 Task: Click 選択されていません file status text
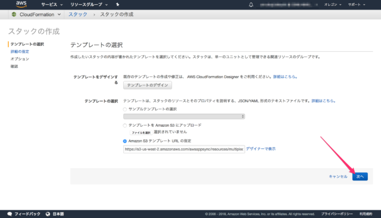[x=170, y=132]
